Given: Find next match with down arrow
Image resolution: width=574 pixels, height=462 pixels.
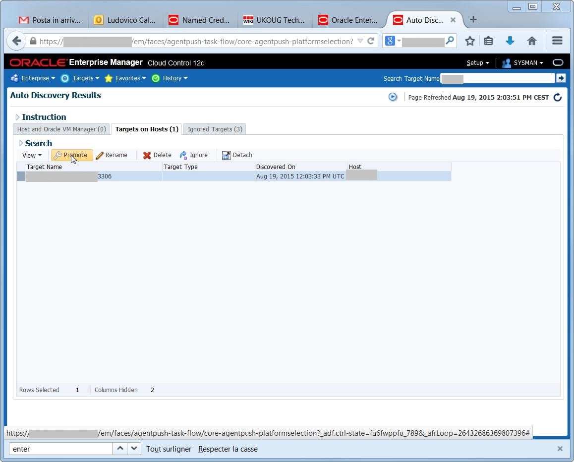Looking at the screenshot, I should click(x=134, y=449).
